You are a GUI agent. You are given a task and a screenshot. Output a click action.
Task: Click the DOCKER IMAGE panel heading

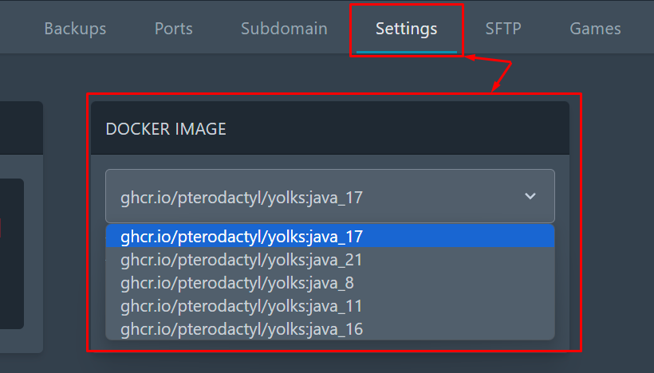click(x=166, y=129)
